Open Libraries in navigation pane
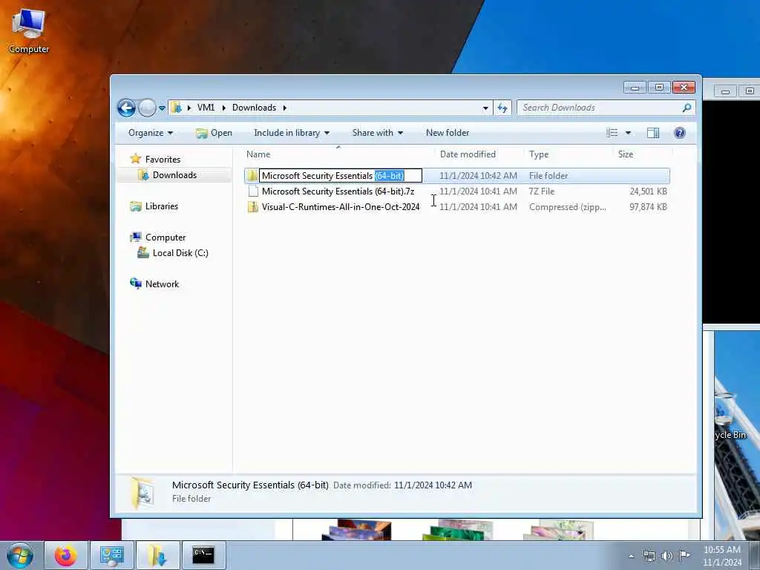Viewport: 760px width, 570px height. (x=161, y=206)
